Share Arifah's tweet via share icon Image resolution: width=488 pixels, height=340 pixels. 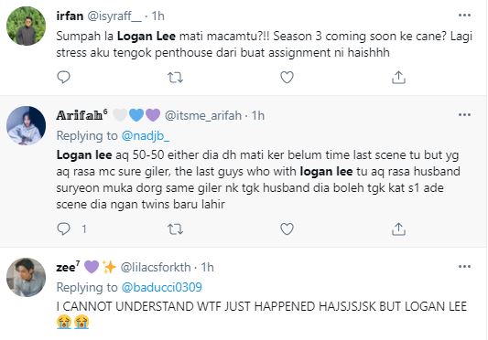(398, 229)
